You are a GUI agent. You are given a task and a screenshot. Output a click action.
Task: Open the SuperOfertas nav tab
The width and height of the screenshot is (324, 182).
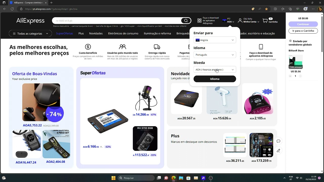tap(65, 33)
